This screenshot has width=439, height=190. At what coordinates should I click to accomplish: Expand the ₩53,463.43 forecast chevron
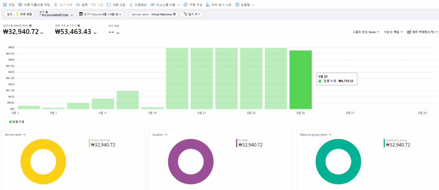point(95,33)
